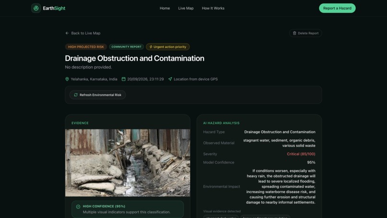The height and width of the screenshot is (218, 387).
Task: Go Back to Live Map link
Action: click(x=83, y=33)
